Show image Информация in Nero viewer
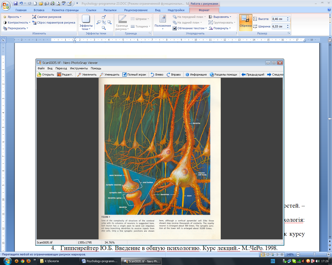332x265 pixels. click(x=196, y=75)
